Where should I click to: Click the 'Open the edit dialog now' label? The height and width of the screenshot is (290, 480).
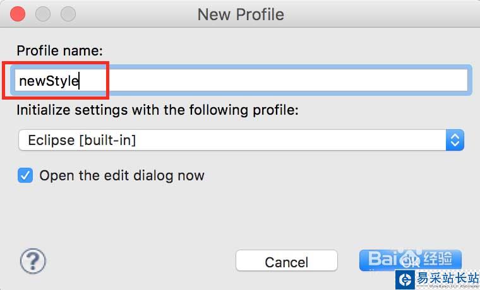pos(121,175)
